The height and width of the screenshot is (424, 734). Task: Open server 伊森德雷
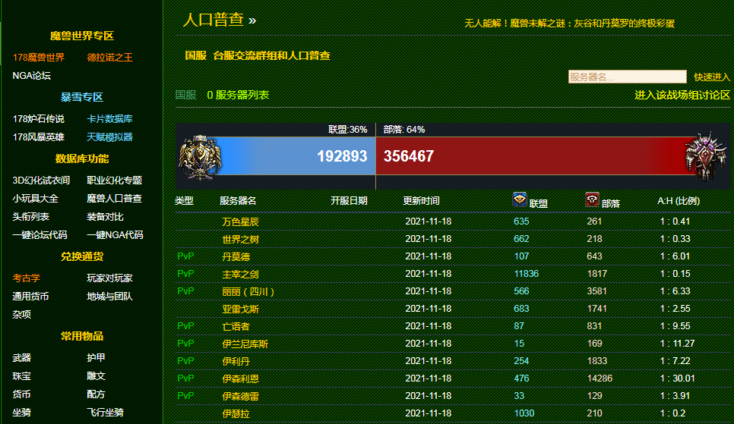(241, 397)
